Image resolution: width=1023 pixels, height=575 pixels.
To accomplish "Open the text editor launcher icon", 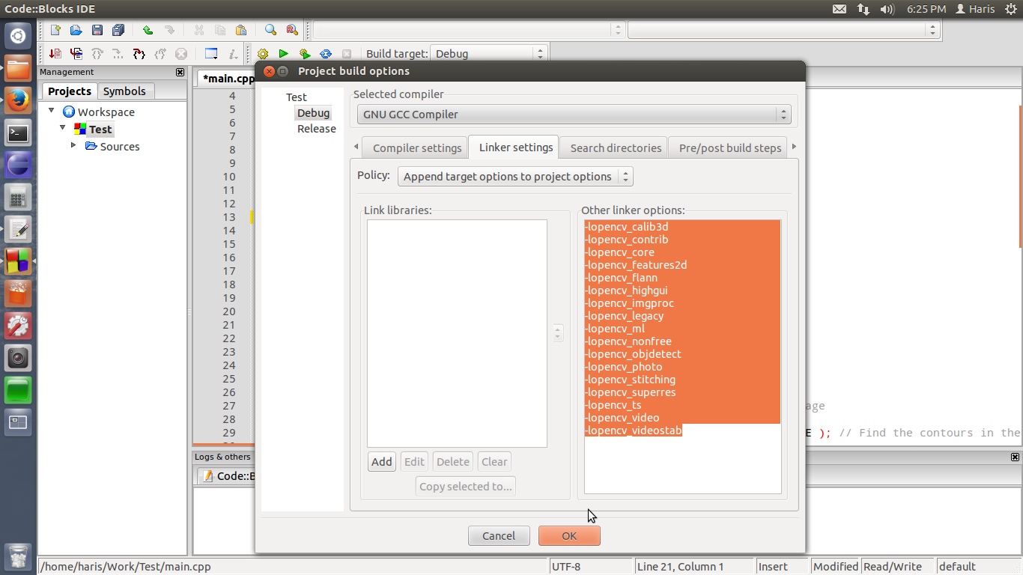I will [x=18, y=229].
